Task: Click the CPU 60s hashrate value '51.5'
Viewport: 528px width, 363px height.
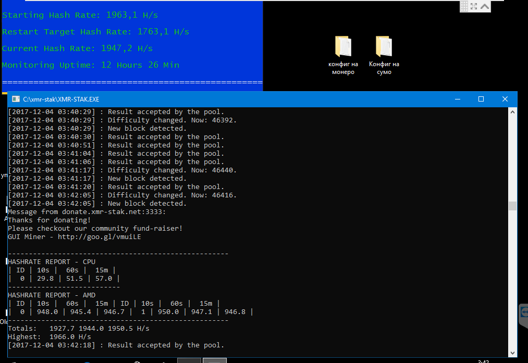Action: click(75, 279)
